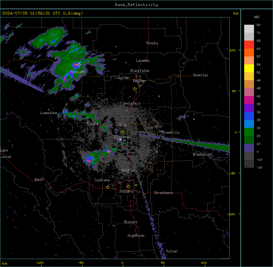Select the Lake Louise label

coord(6,153)
